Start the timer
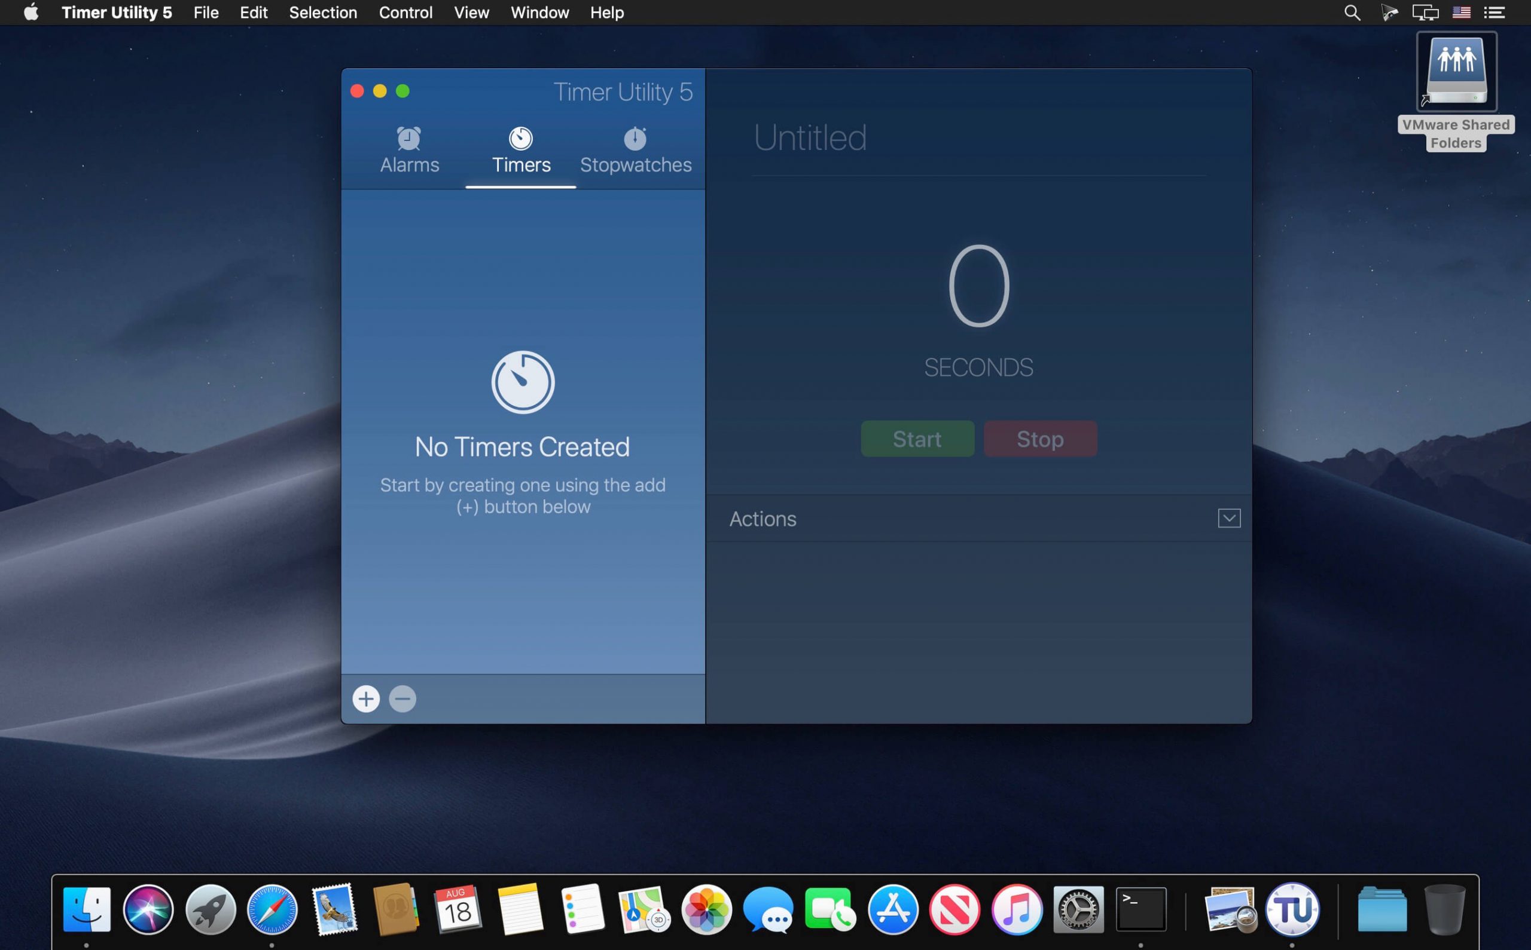The height and width of the screenshot is (950, 1531). click(x=917, y=439)
